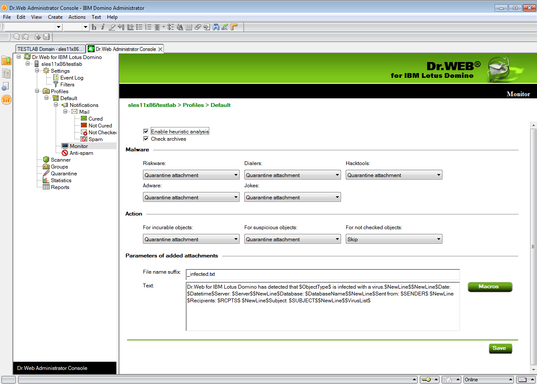Collapse the Settings tree node
The width and height of the screenshot is (537, 384).
(x=37, y=71)
